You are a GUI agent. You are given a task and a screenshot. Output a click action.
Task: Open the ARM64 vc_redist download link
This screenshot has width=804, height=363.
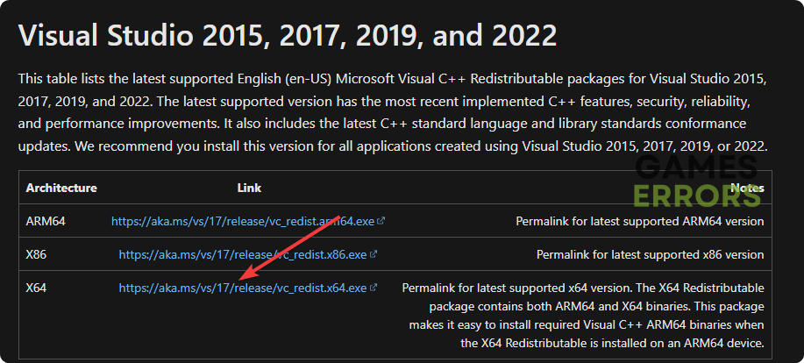(244, 222)
